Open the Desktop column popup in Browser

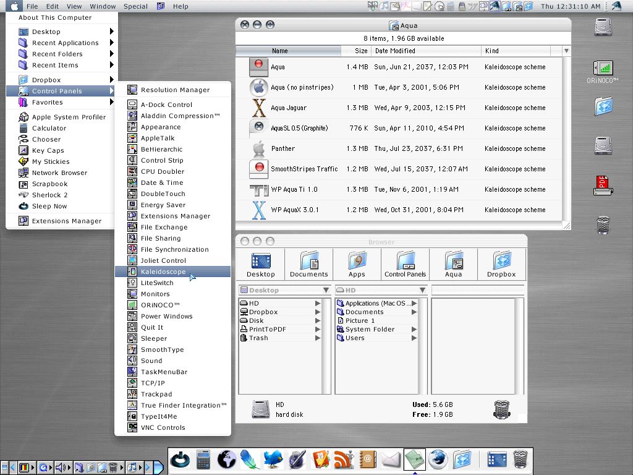(x=284, y=290)
